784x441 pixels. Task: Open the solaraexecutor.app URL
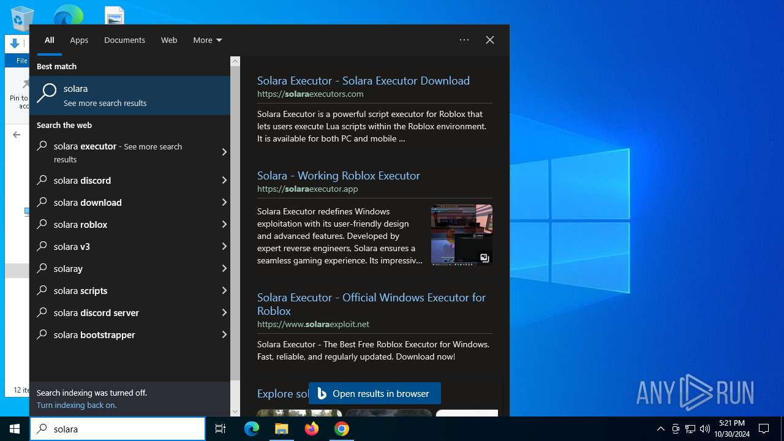[307, 189]
